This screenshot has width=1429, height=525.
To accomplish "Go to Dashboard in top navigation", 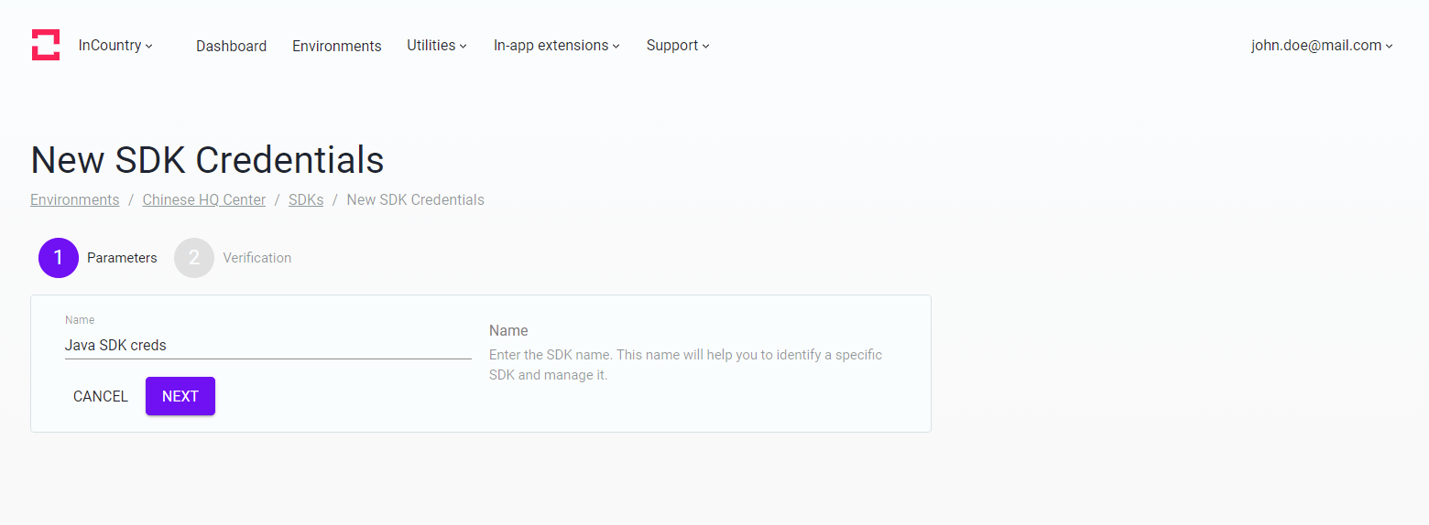I will [231, 46].
